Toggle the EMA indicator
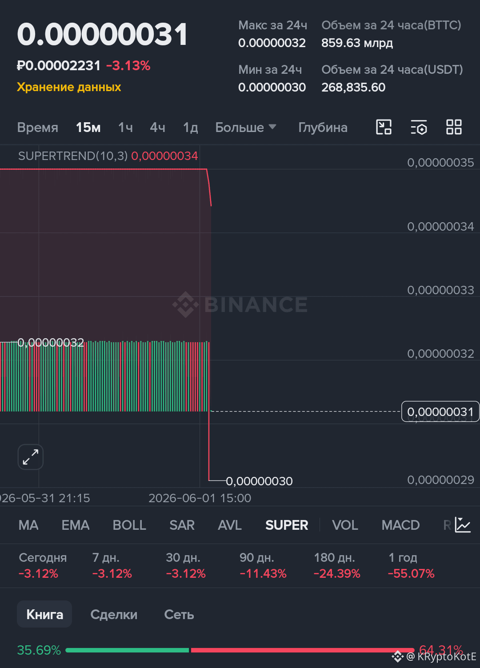 pyautogui.click(x=76, y=525)
